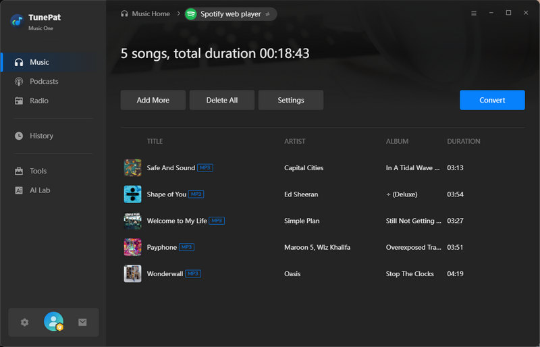Select the song title Shape of You
540x347 pixels.
tap(166, 194)
